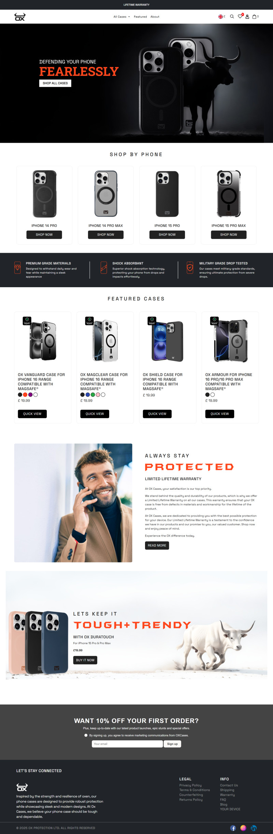Click the OX logo in header
Viewport: 273px width, 834px height.
[20, 17]
